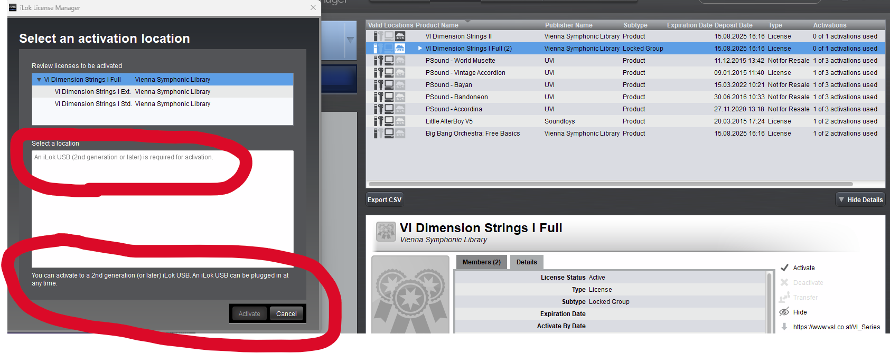The width and height of the screenshot is (890, 353).
Task: Select the PSound - Accordina row
Action: click(x=626, y=109)
